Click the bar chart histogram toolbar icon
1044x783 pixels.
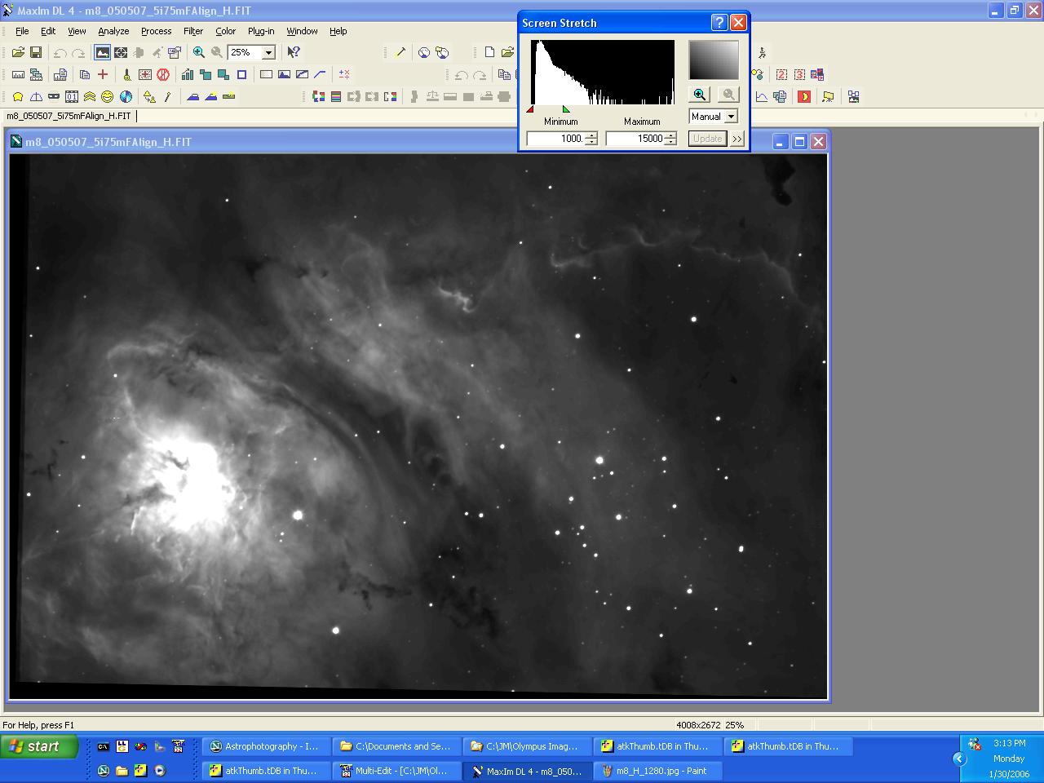click(x=188, y=74)
